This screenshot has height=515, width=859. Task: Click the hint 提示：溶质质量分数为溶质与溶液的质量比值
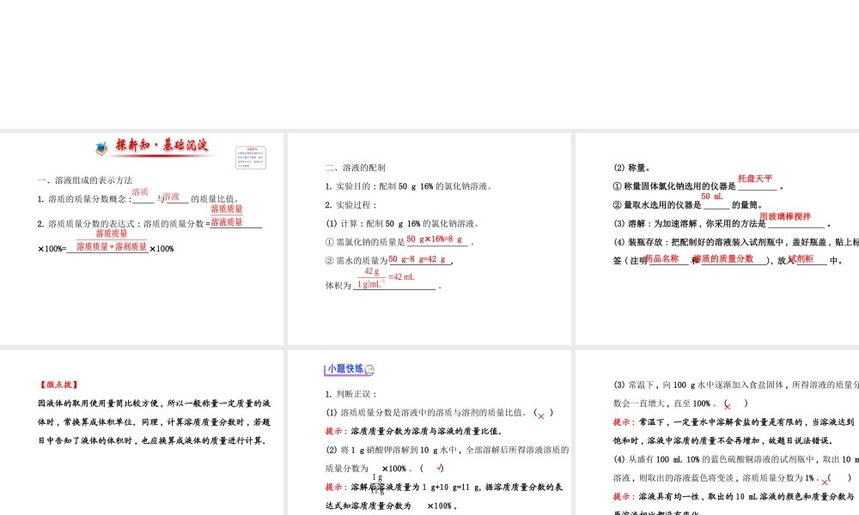414,431
